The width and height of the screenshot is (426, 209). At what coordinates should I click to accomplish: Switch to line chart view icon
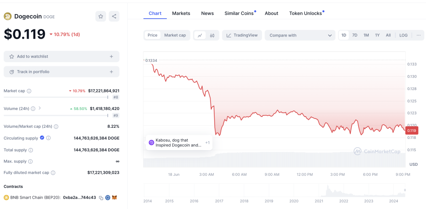tap(200, 35)
